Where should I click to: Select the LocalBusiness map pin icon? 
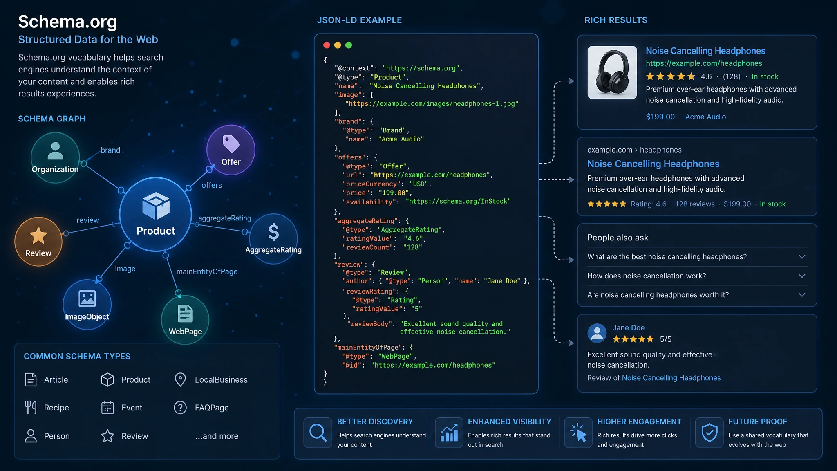(180, 380)
